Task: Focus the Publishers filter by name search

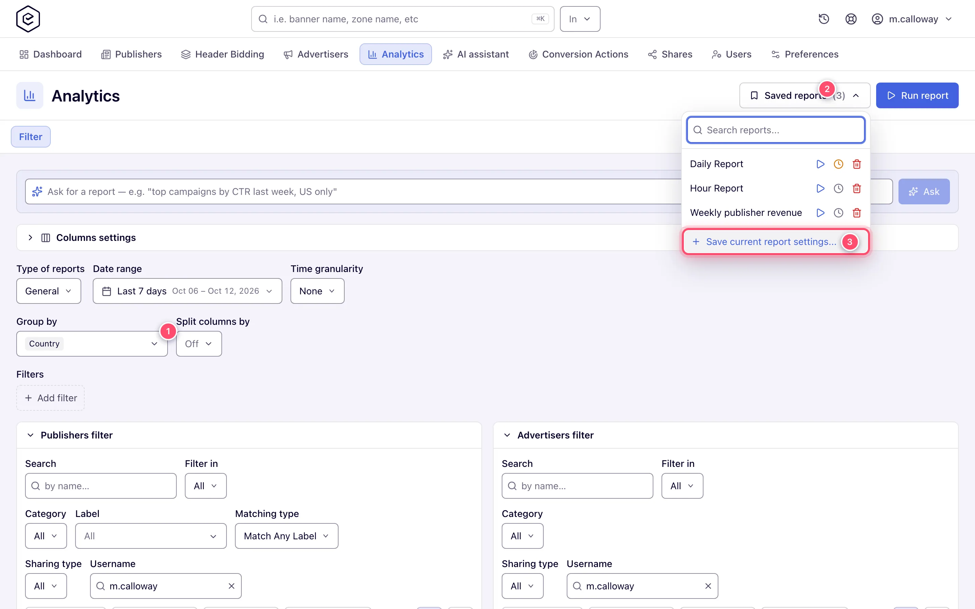Action: 101,486
